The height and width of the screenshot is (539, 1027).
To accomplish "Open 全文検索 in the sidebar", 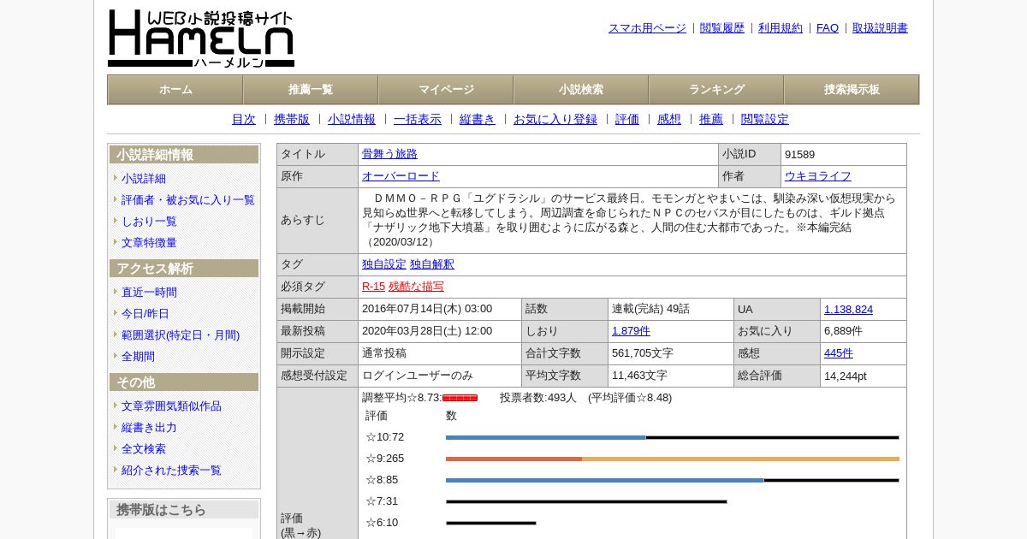I will pyautogui.click(x=144, y=449).
